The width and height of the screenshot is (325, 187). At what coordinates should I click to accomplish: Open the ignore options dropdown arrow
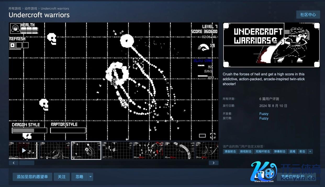[x=91, y=177]
